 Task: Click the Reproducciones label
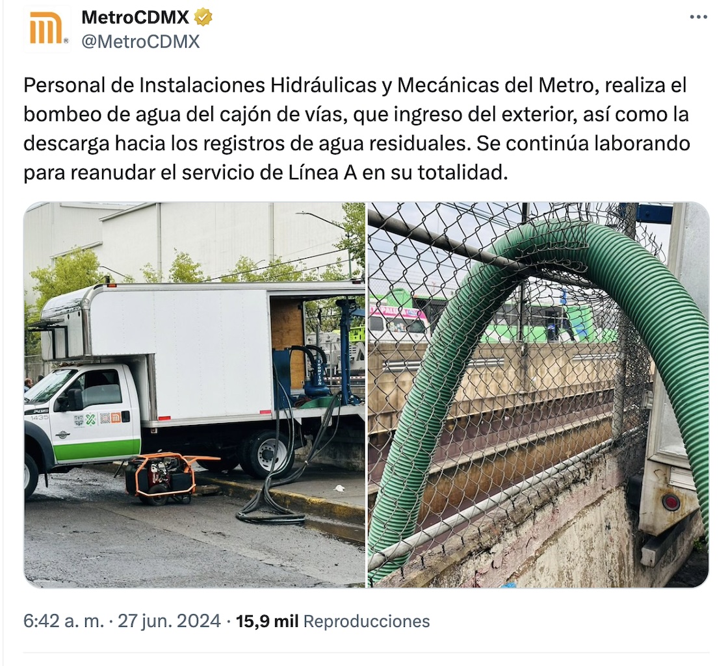(367, 621)
